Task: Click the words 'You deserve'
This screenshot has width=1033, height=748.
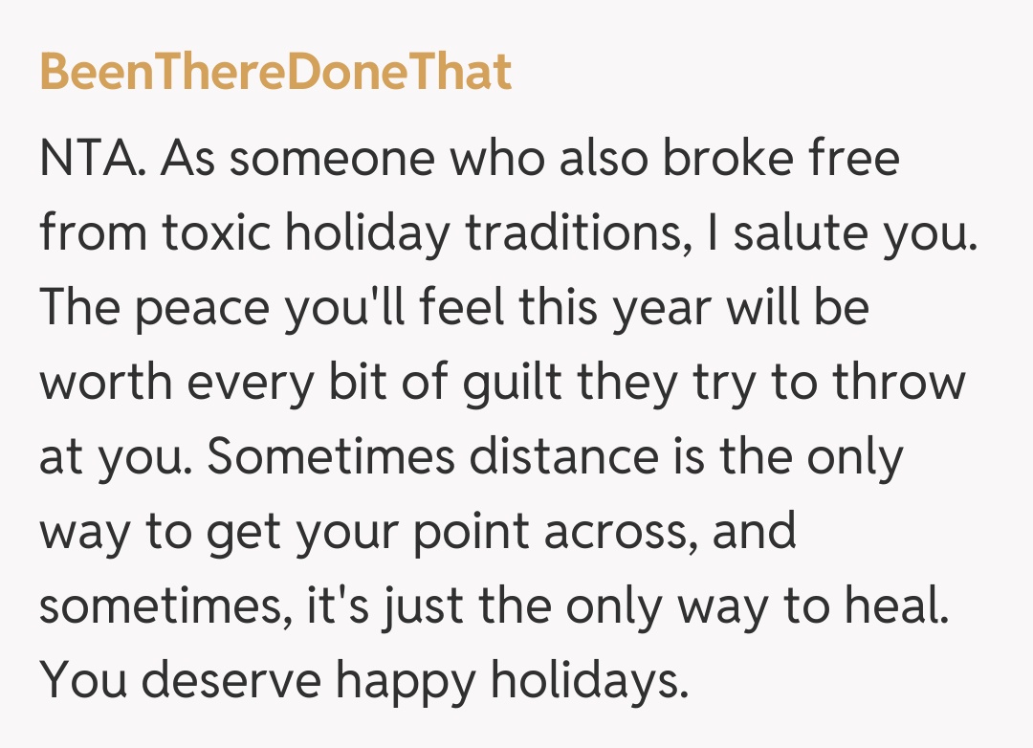Action: coord(179,680)
